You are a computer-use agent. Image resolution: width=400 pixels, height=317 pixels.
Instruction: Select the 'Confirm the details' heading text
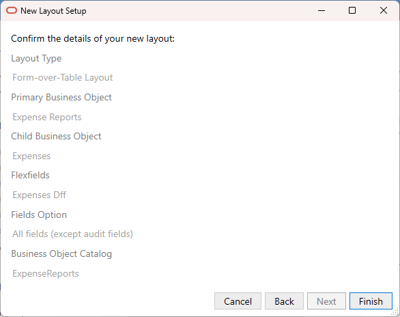point(93,38)
